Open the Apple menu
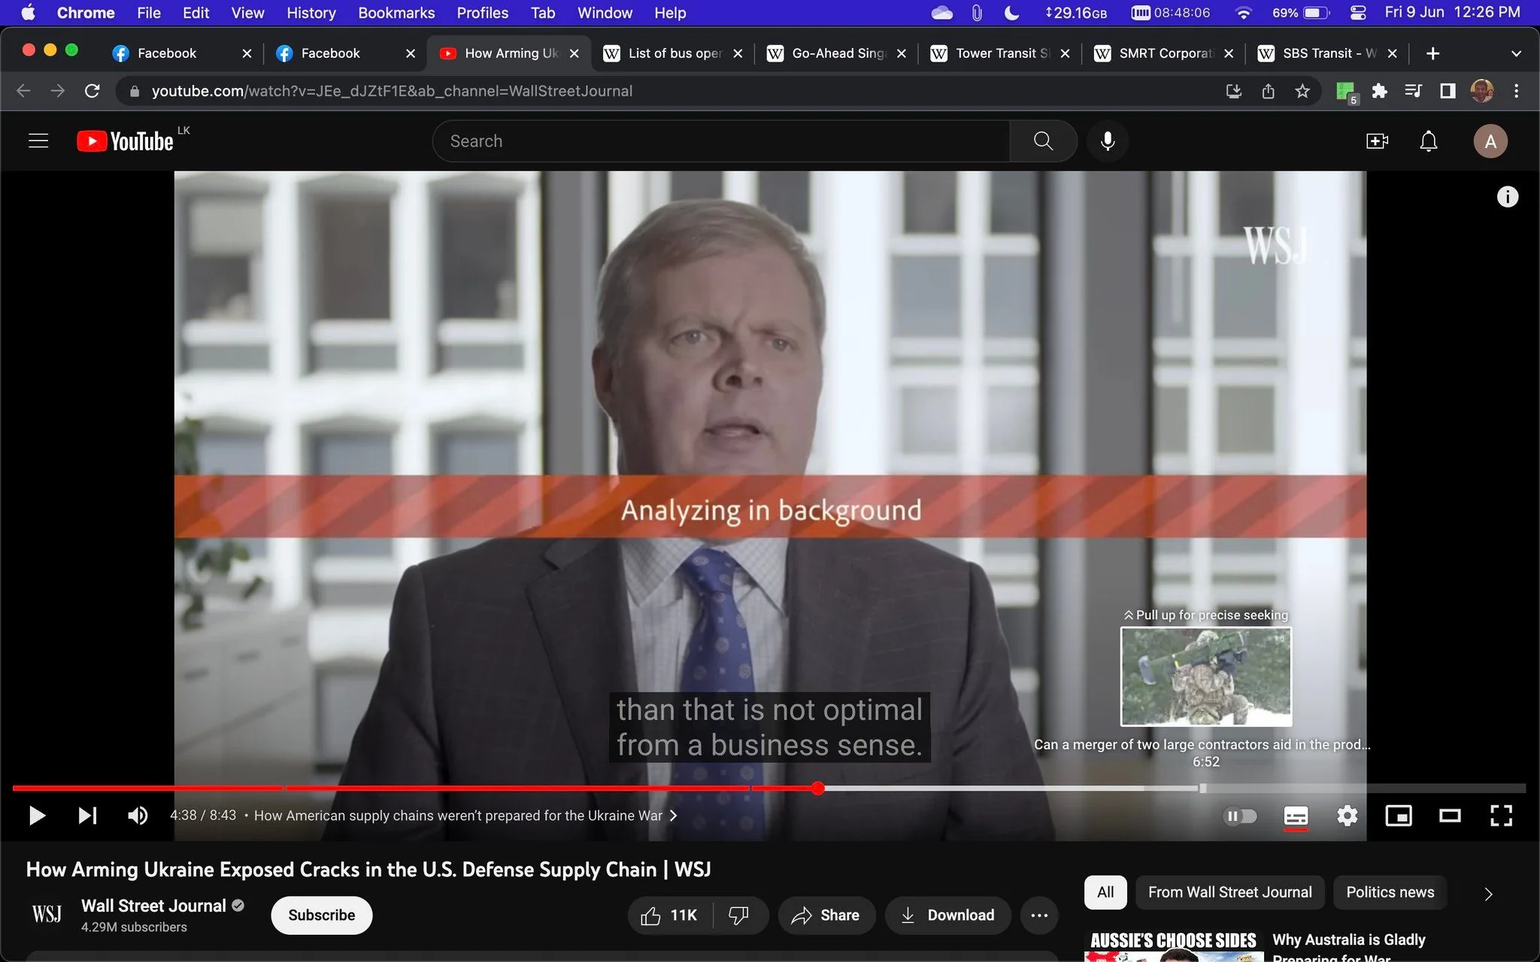Image resolution: width=1540 pixels, height=962 pixels. [x=28, y=13]
